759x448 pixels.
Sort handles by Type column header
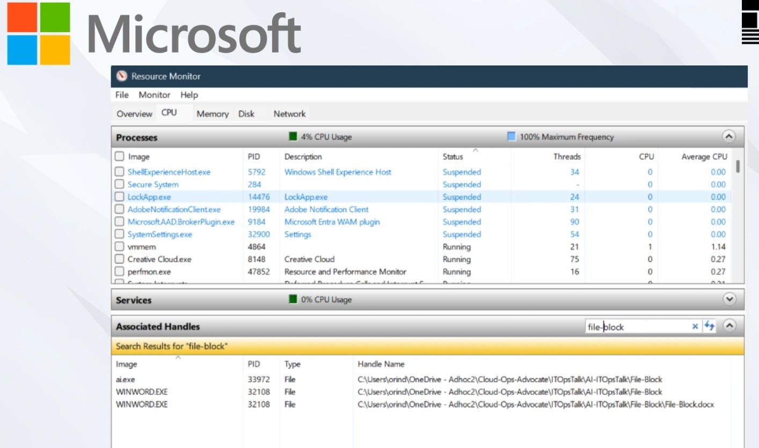coord(293,364)
